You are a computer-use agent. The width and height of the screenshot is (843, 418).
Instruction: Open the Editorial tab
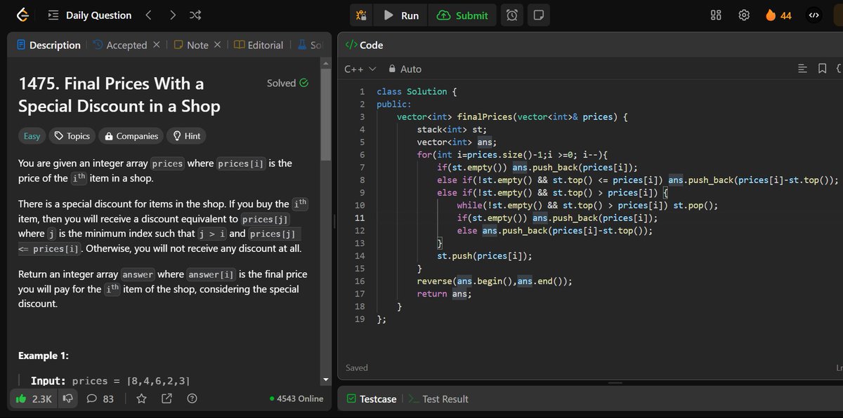pyautogui.click(x=259, y=45)
